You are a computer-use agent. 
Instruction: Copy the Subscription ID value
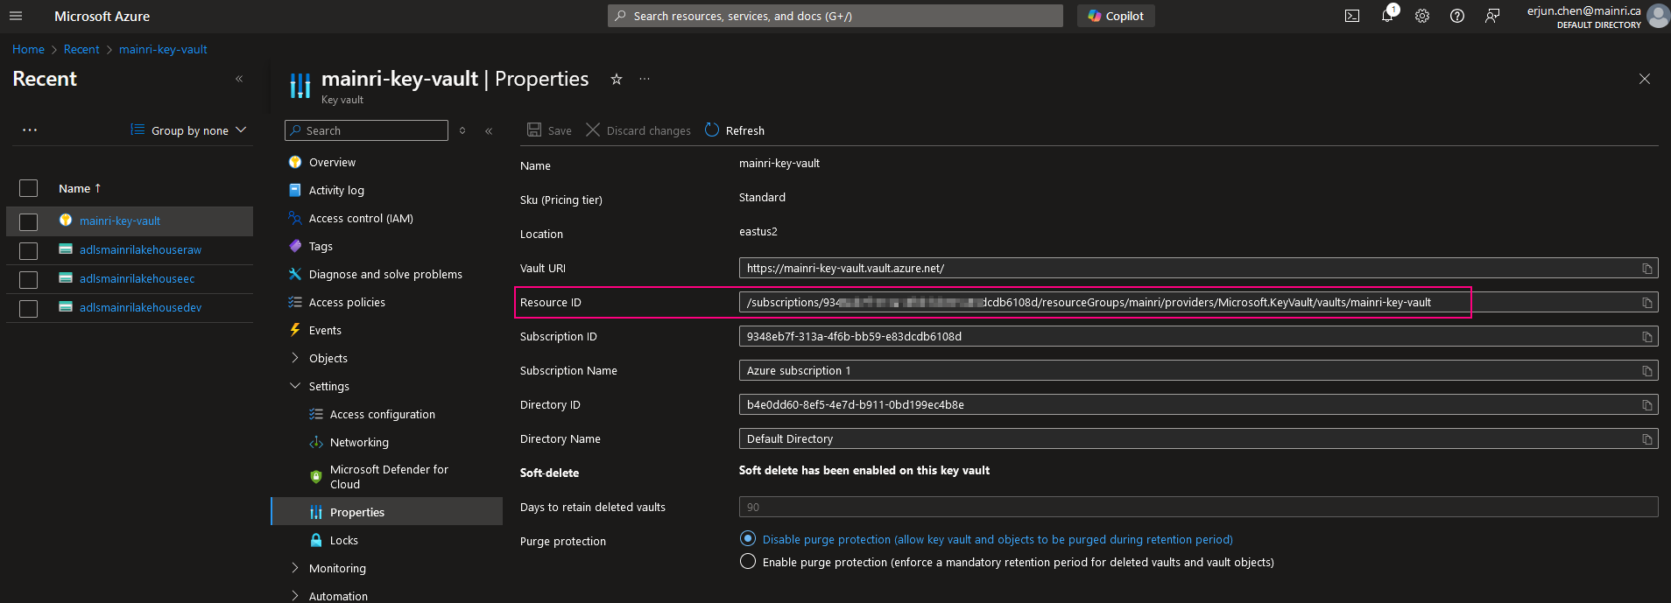pos(1646,337)
